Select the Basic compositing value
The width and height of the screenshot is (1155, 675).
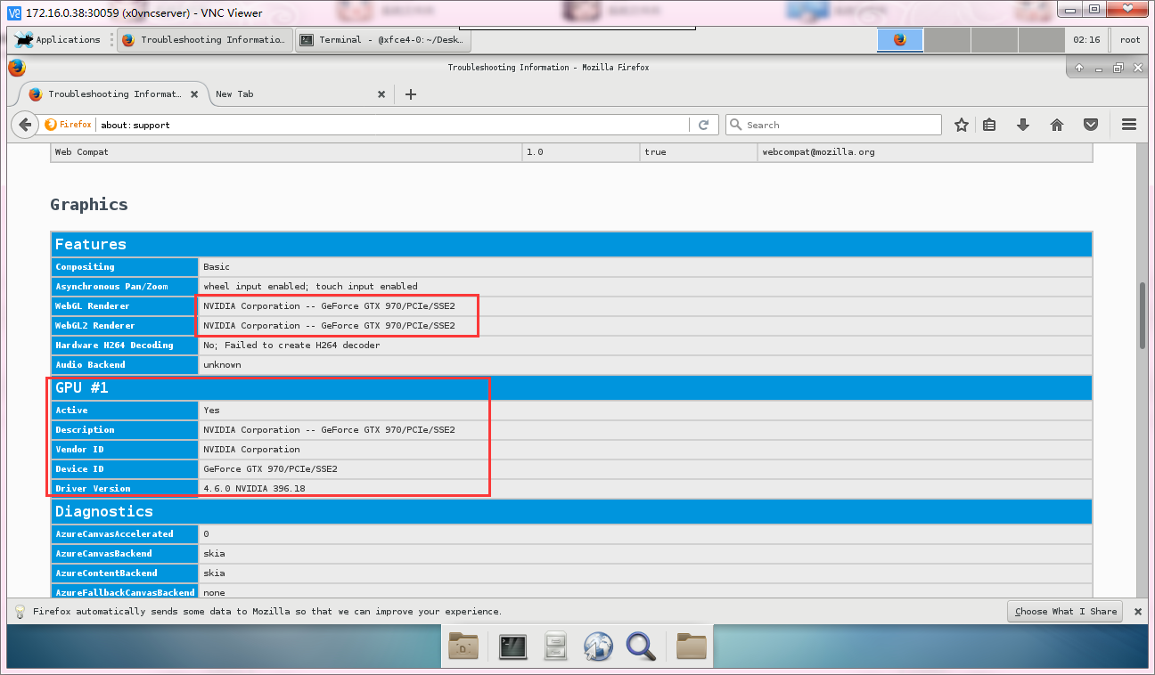coord(217,267)
